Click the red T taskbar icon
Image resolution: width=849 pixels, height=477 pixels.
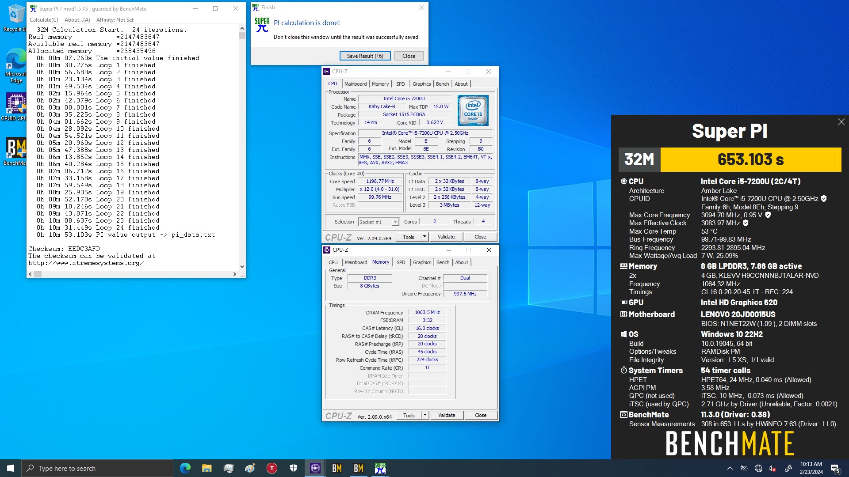(272, 468)
